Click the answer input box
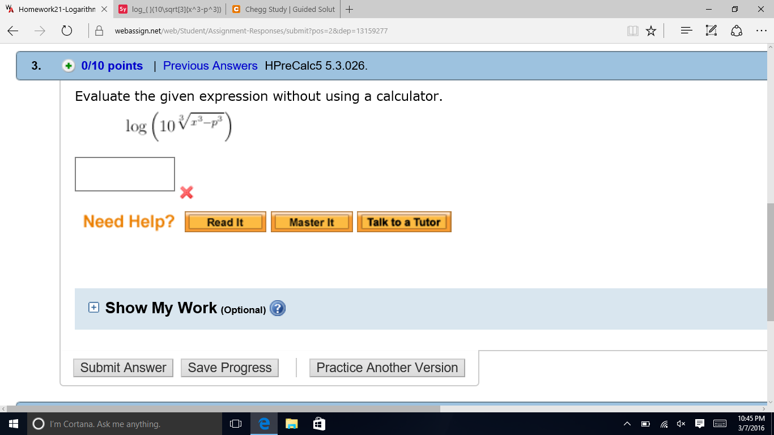This screenshot has height=435, width=774. (x=125, y=174)
